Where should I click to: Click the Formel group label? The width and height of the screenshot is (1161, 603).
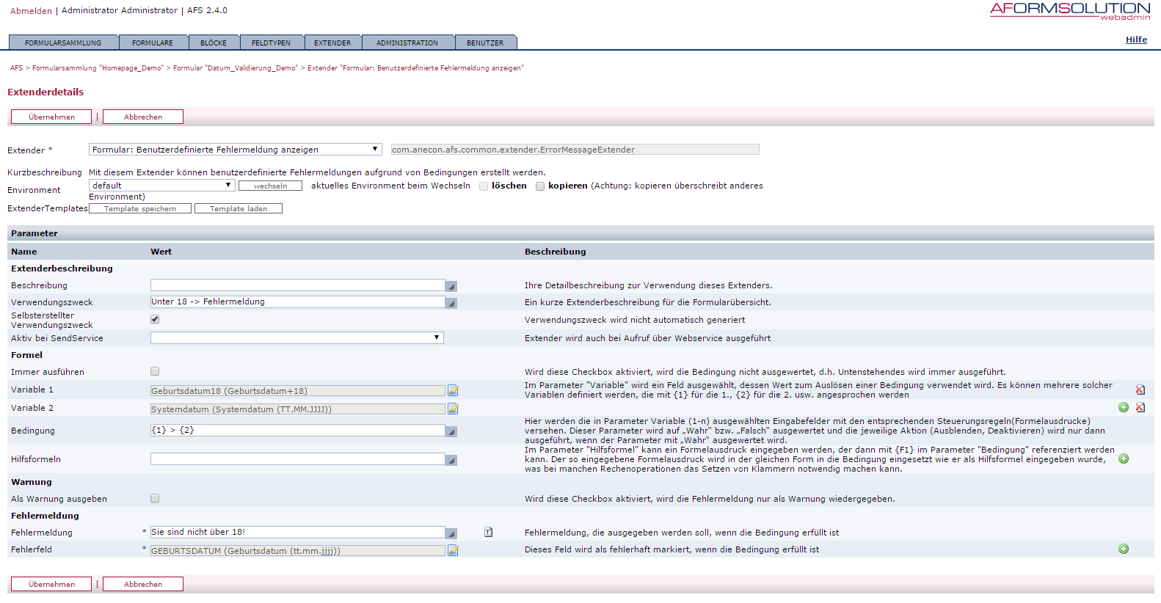pyautogui.click(x=26, y=355)
